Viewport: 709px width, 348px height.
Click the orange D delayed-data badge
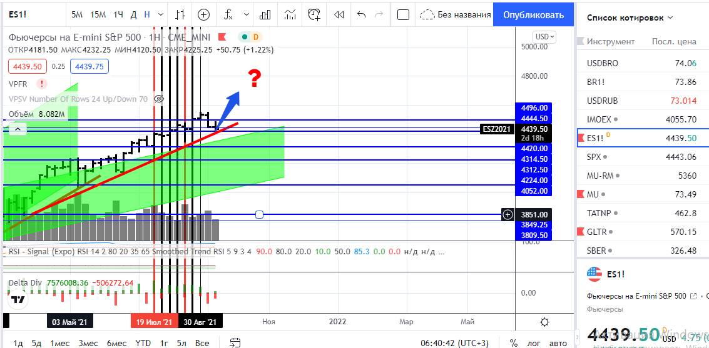[x=255, y=37]
